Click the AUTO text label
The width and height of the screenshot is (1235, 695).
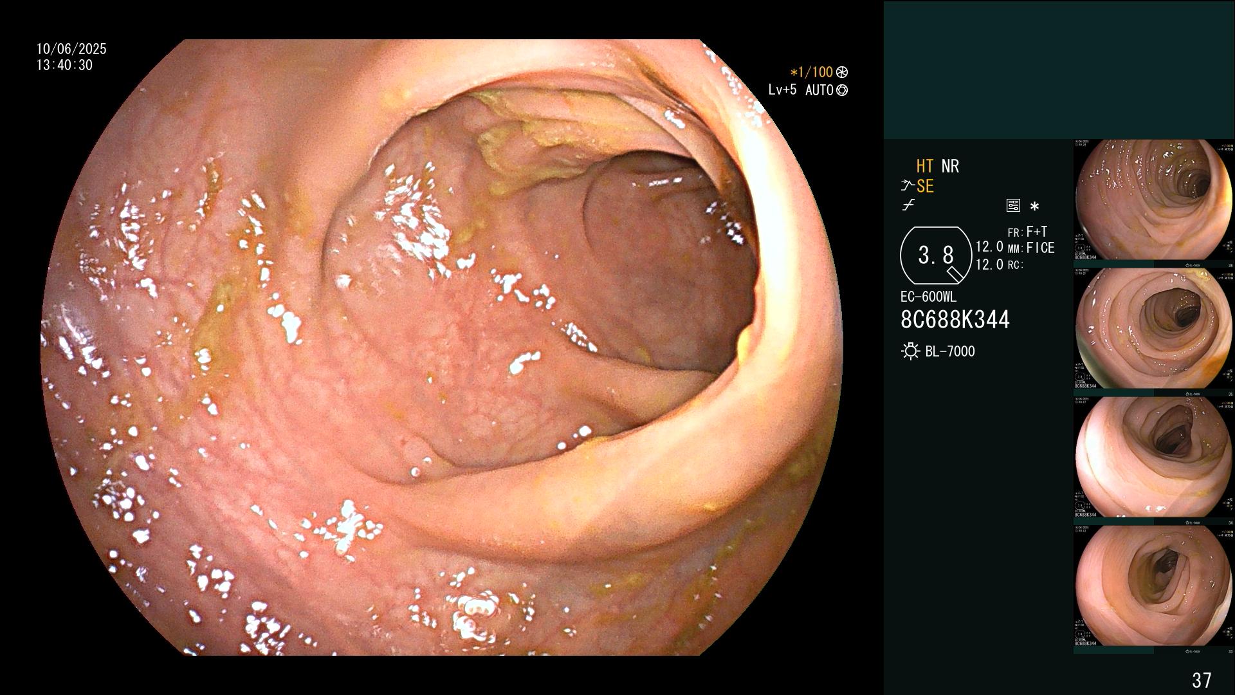pyautogui.click(x=819, y=90)
